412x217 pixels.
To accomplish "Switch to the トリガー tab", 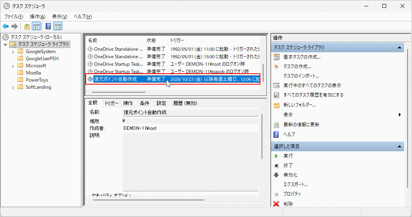I will tap(112, 103).
